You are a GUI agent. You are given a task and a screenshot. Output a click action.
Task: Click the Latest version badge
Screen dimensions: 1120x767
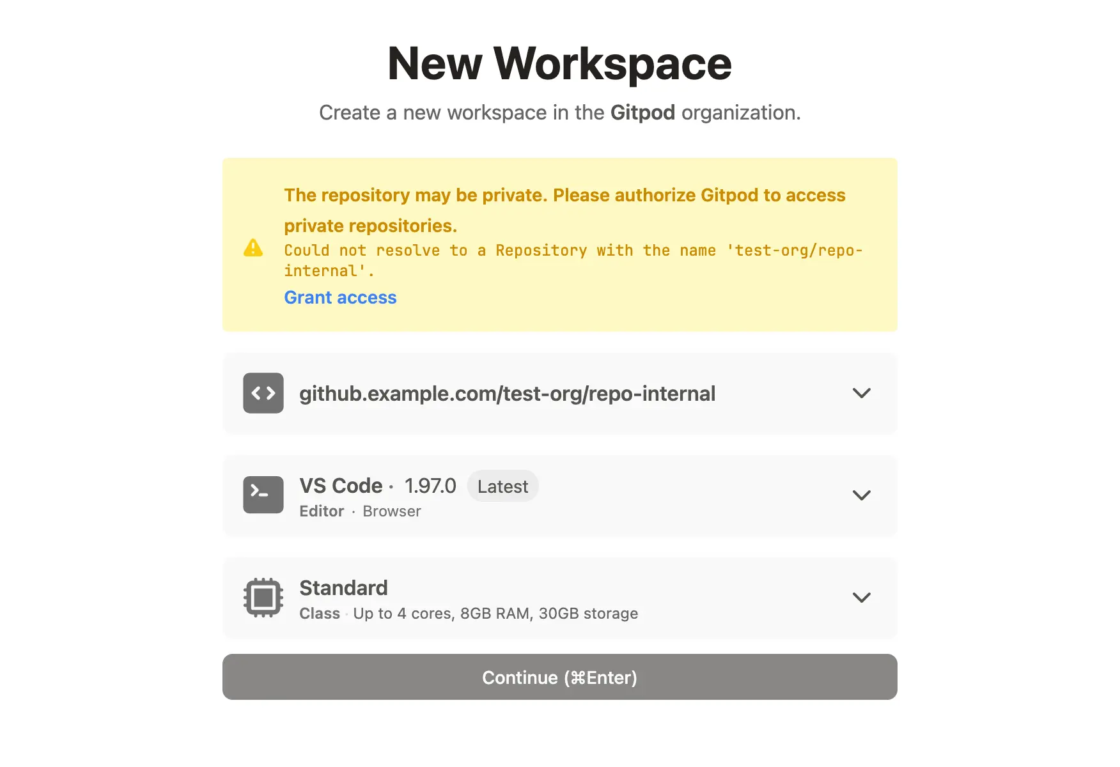point(502,486)
